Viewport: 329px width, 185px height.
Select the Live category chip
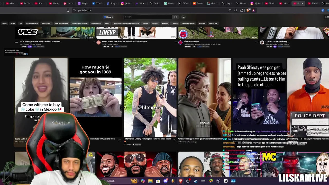20,23
